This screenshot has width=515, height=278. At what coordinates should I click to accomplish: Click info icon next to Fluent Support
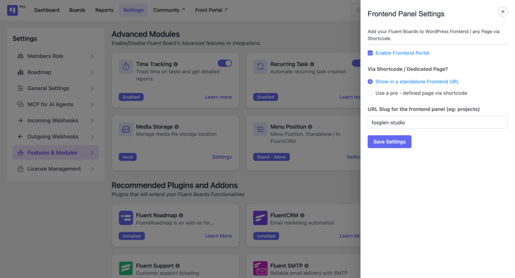[178, 266]
